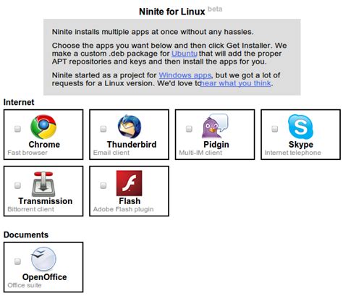The height and width of the screenshot is (296, 343).
Task: Select the Skype checkbox
Action: [275, 129]
